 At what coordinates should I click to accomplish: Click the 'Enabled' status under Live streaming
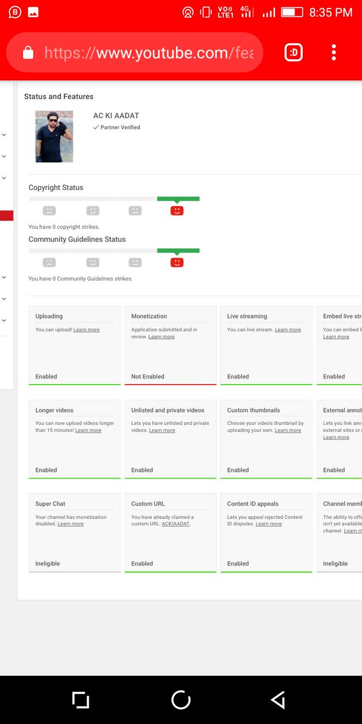(x=238, y=376)
